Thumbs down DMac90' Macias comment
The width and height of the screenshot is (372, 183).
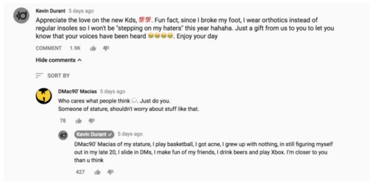91,121
